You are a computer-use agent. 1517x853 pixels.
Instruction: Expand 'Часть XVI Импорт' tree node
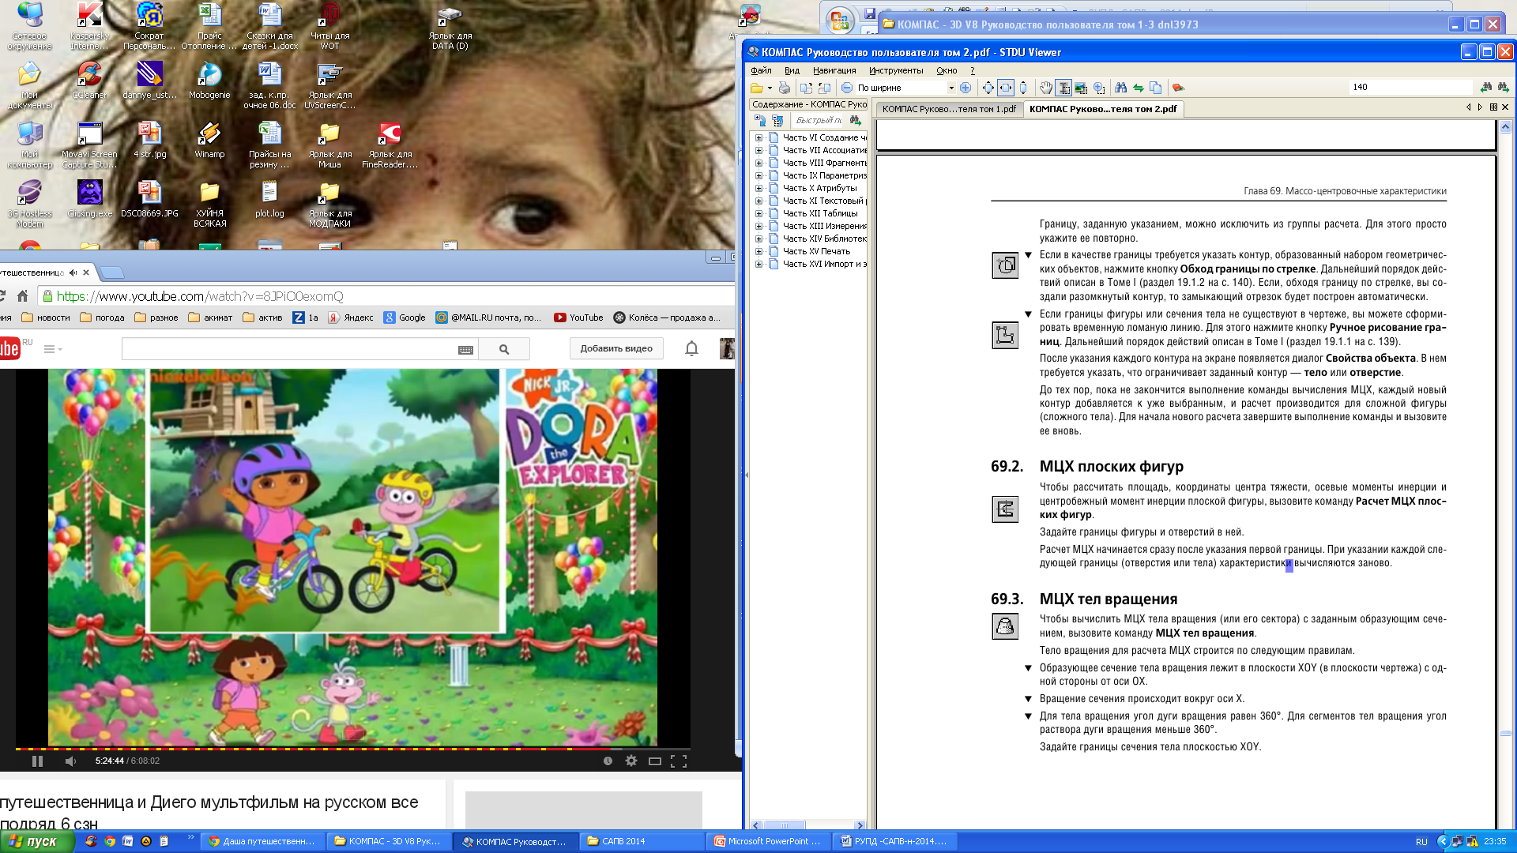[x=758, y=264]
